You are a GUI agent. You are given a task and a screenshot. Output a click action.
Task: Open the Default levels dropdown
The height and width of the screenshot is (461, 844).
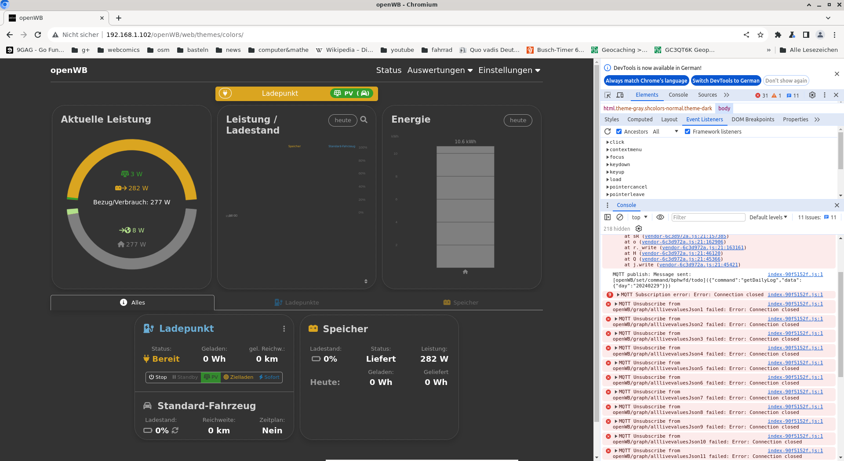coord(768,217)
